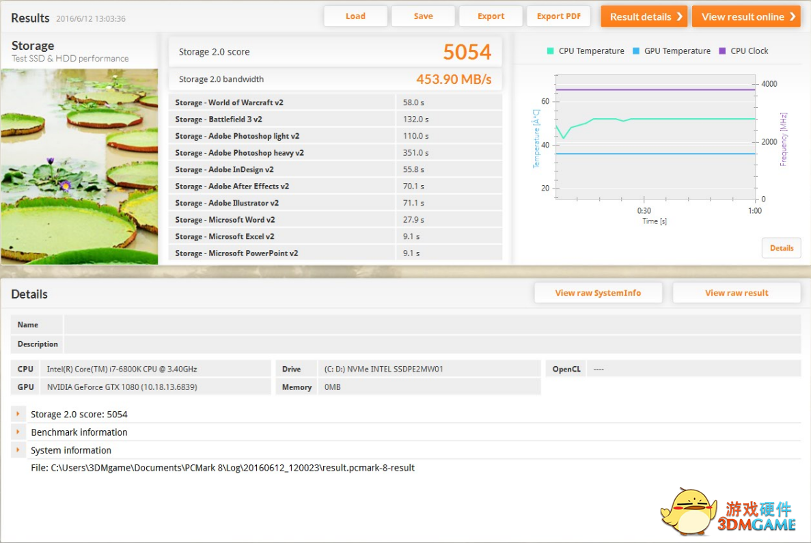Screen dimensions: 811x543
Task: Select the Microsoft Word v2 row
Action: pyautogui.click(x=335, y=219)
